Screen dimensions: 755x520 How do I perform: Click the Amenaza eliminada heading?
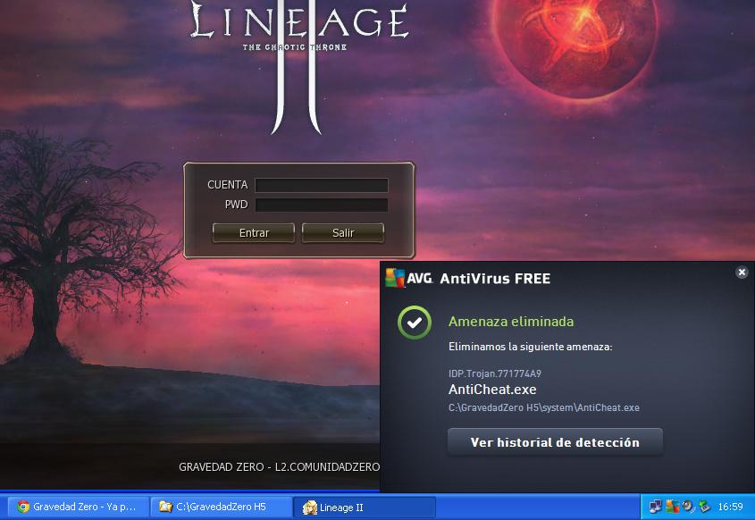point(511,322)
